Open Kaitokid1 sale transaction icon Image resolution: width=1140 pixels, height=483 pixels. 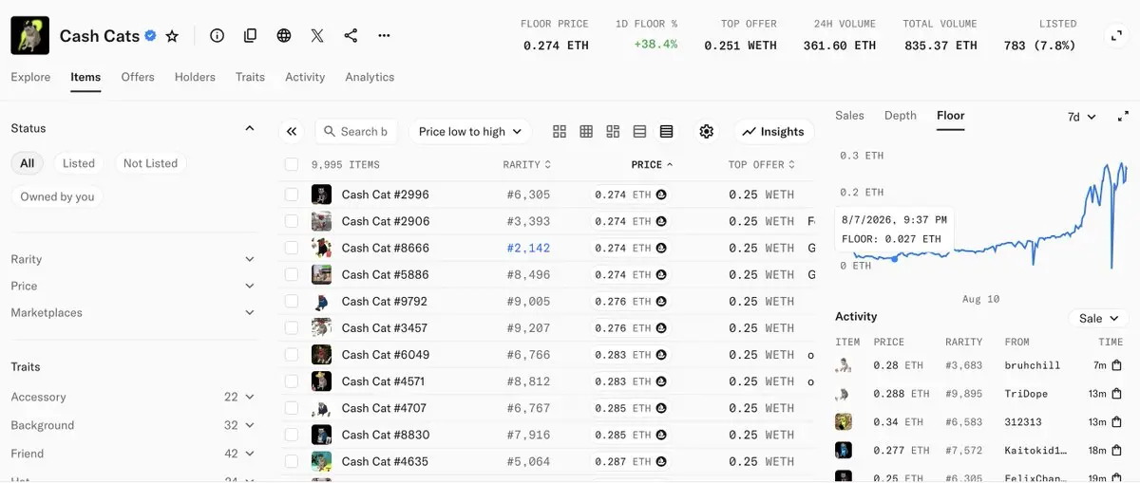click(x=1116, y=450)
